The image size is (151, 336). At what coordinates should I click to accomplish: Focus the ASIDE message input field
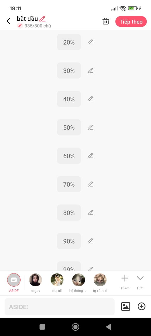coord(59,307)
